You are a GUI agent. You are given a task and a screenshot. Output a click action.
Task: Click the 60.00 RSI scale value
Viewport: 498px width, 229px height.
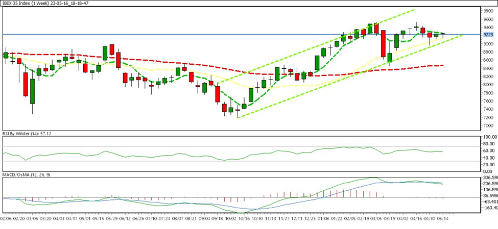489,150
